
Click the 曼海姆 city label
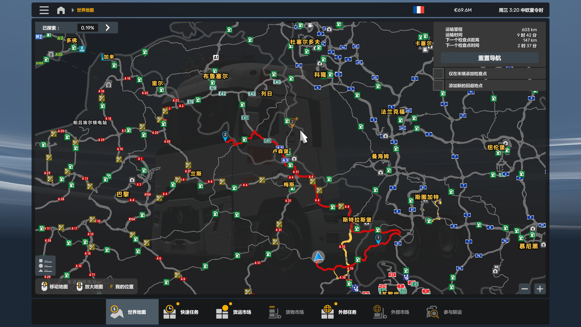(x=380, y=156)
